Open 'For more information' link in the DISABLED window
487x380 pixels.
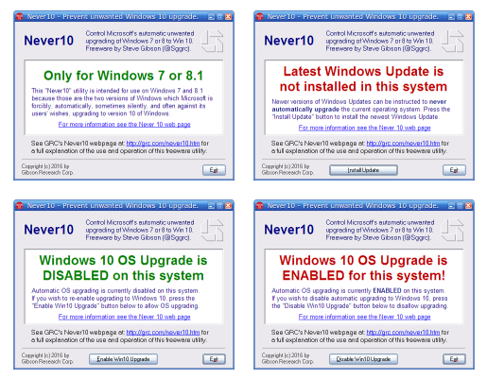[x=125, y=317]
